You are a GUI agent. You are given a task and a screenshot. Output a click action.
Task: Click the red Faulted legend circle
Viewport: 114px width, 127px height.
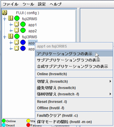pos(28,125)
